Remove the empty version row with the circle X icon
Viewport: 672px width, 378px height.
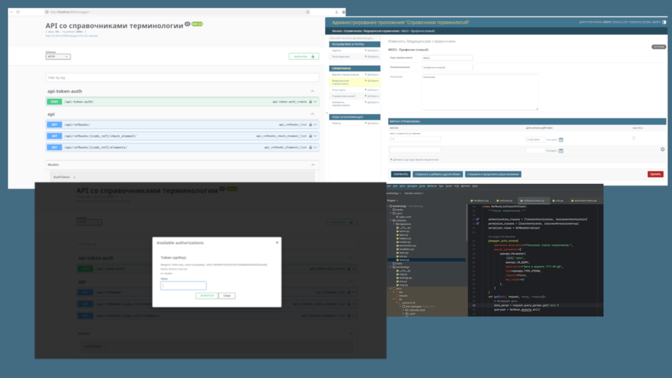tap(663, 149)
